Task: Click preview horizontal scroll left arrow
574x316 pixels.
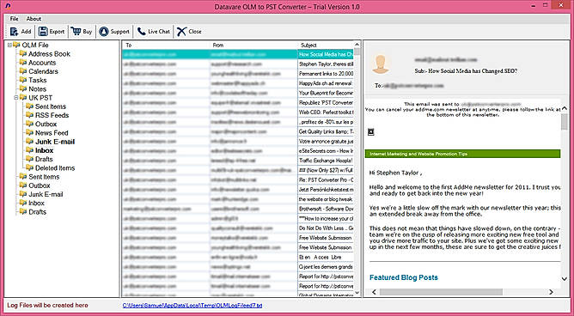Action: click(374, 292)
